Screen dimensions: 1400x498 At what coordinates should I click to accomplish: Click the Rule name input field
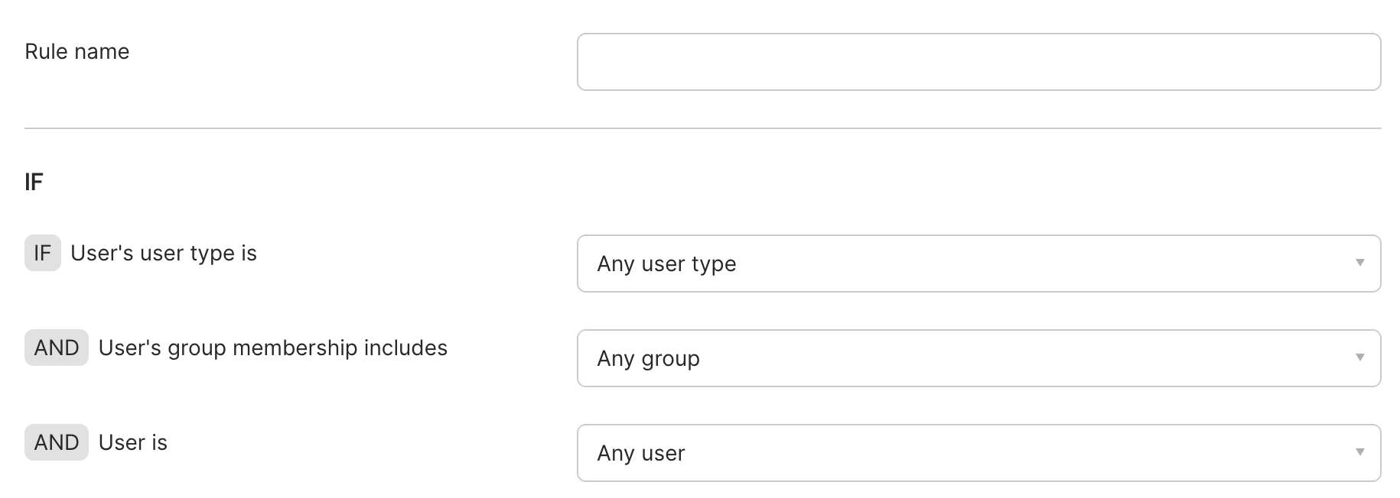978,62
